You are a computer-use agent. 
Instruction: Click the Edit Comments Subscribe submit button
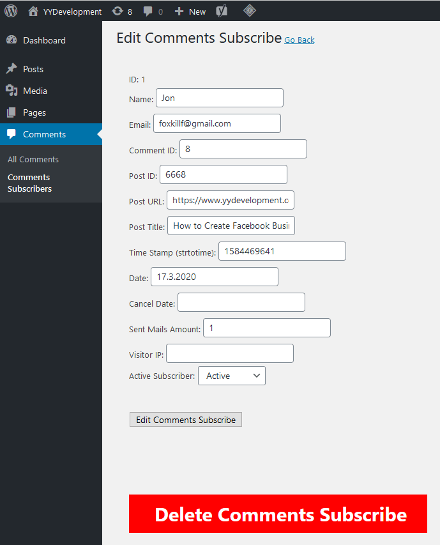point(186,420)
